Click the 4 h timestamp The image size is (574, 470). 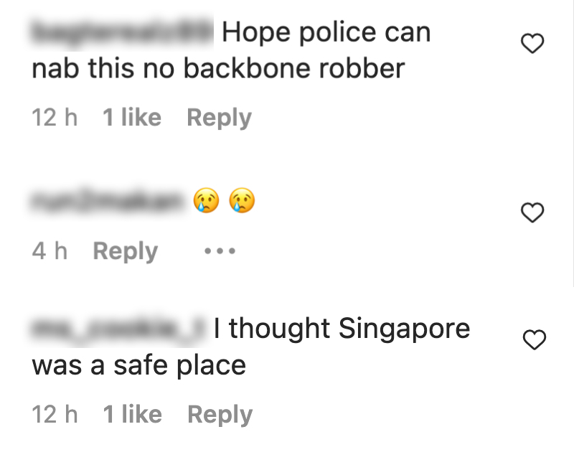pos(50,251)
